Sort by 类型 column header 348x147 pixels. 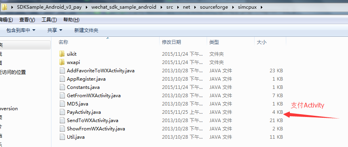point(214,42)
